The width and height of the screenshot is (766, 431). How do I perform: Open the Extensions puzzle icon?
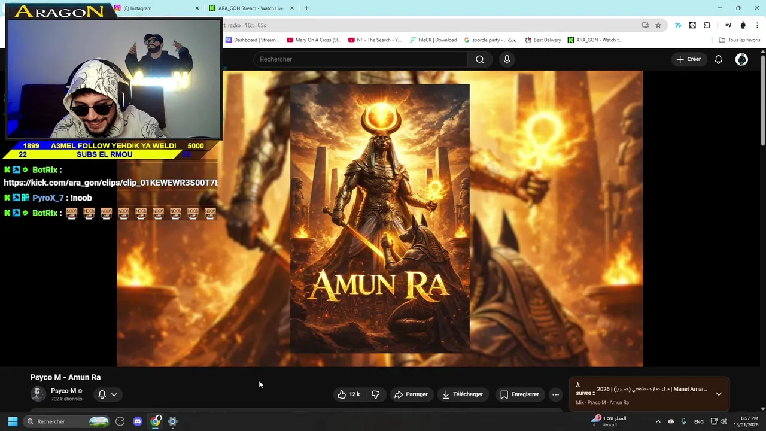tap(707, 25)
